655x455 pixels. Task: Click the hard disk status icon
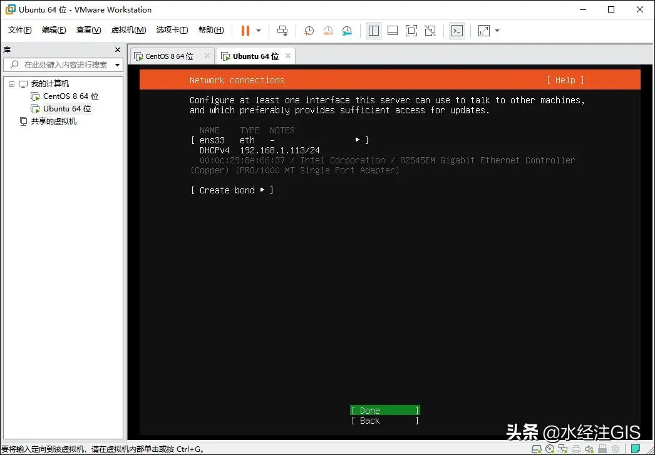[x=535, y=449]
